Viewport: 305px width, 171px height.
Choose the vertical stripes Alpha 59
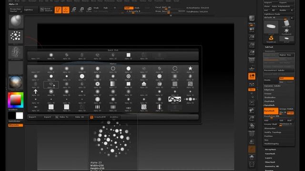click(x=97, y=107)
